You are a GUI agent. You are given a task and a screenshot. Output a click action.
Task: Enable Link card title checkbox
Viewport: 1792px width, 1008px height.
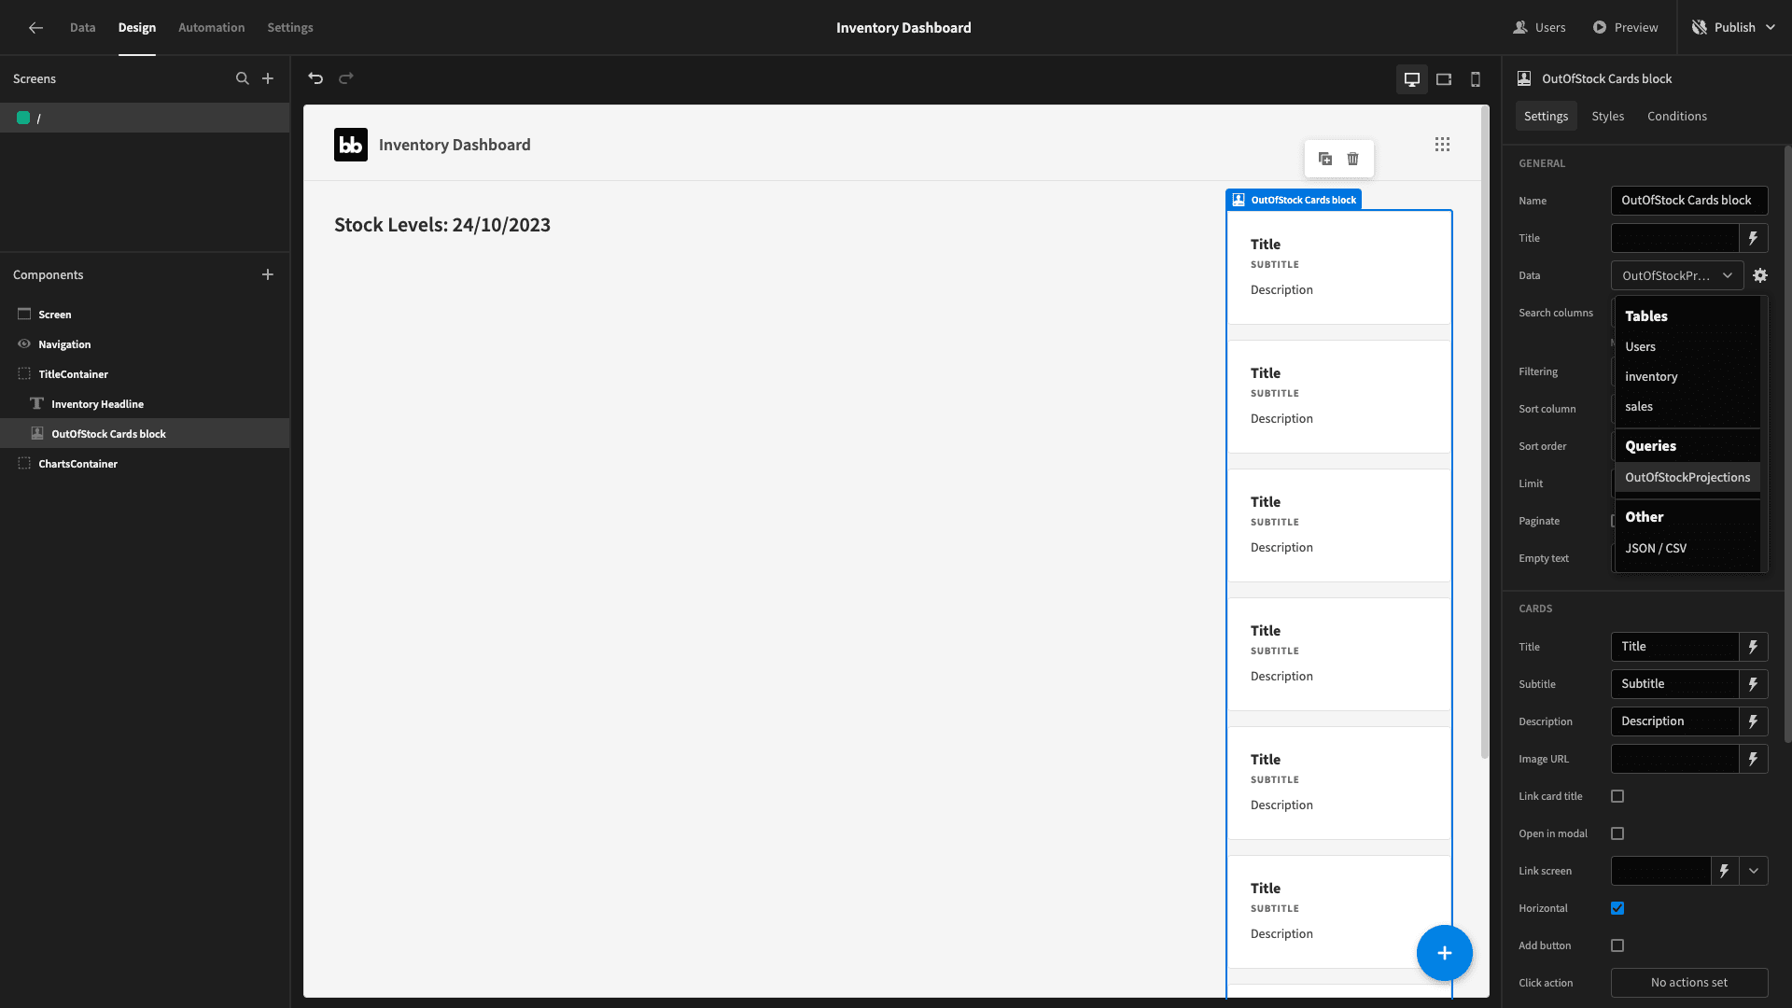1617,796
